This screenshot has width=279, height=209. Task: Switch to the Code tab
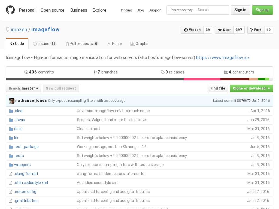[x=17, y=44]
